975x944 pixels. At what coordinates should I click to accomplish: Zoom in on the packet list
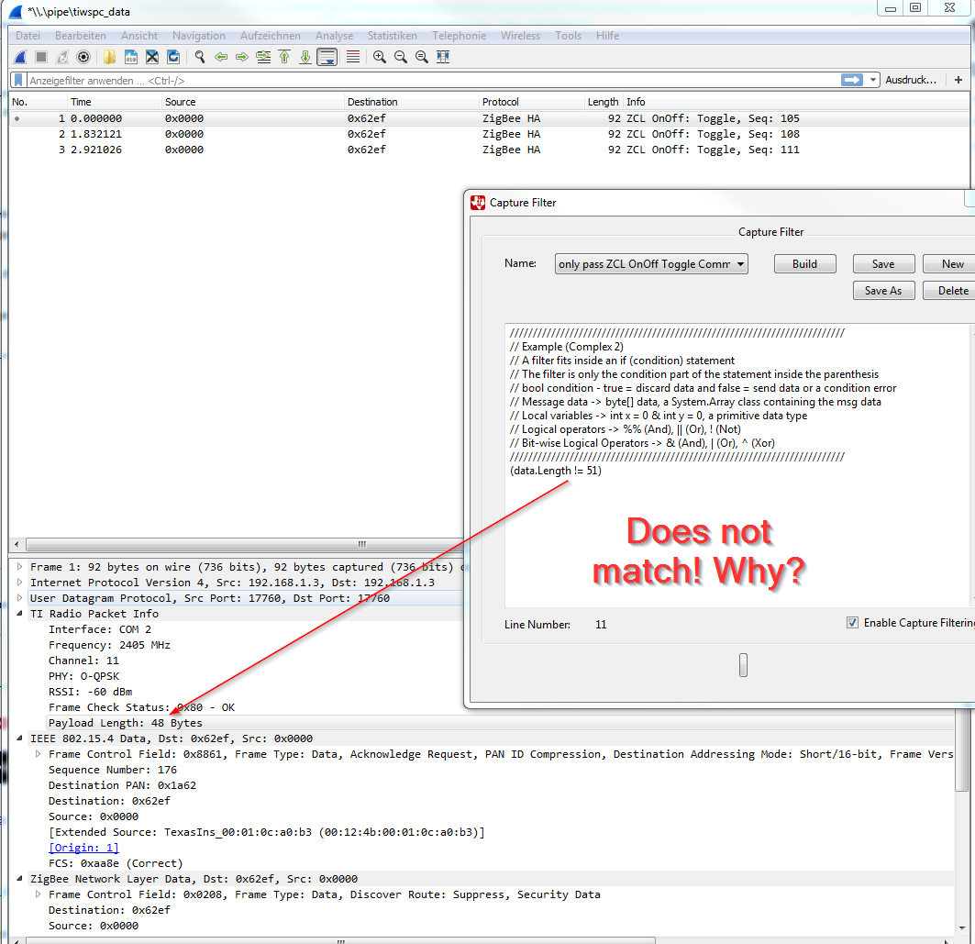click(x=380, y=56)
